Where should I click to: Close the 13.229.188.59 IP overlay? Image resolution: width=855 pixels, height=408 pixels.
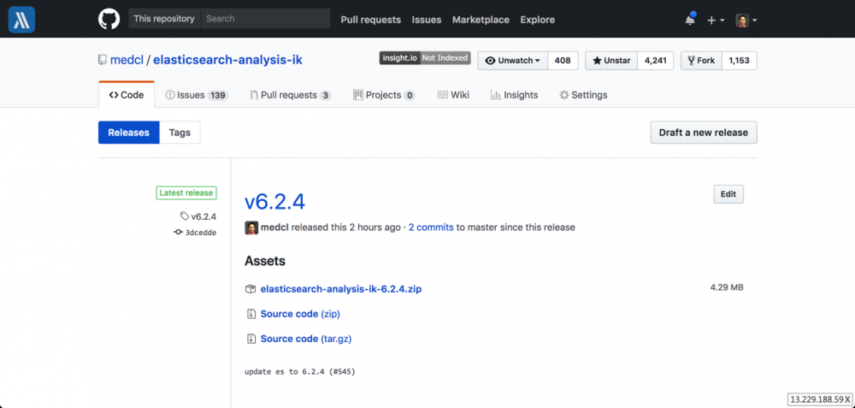point(846,399)
